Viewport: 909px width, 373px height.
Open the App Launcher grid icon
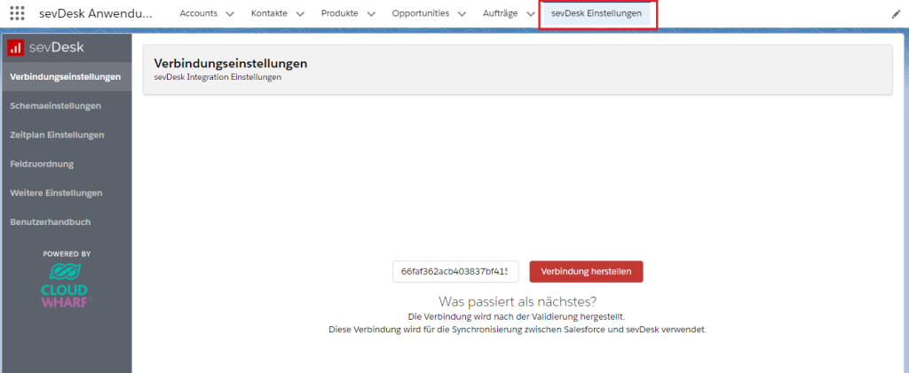(x=17, y=14)
